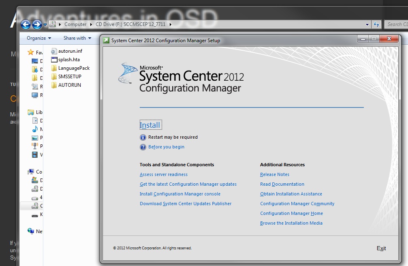
Task: Click the Configuration Manager Setup title bar icon
Action: 106,40
